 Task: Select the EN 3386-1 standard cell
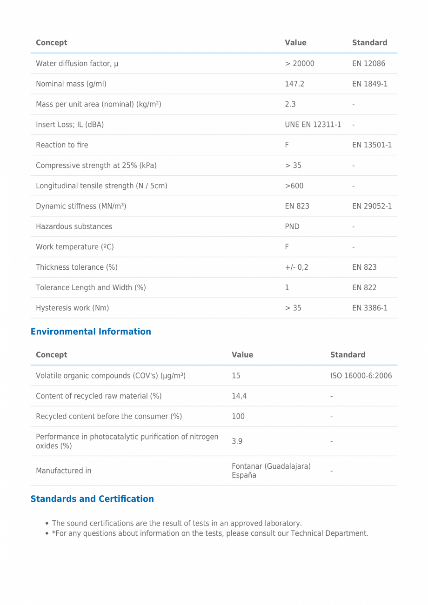[x=370, y=308]
